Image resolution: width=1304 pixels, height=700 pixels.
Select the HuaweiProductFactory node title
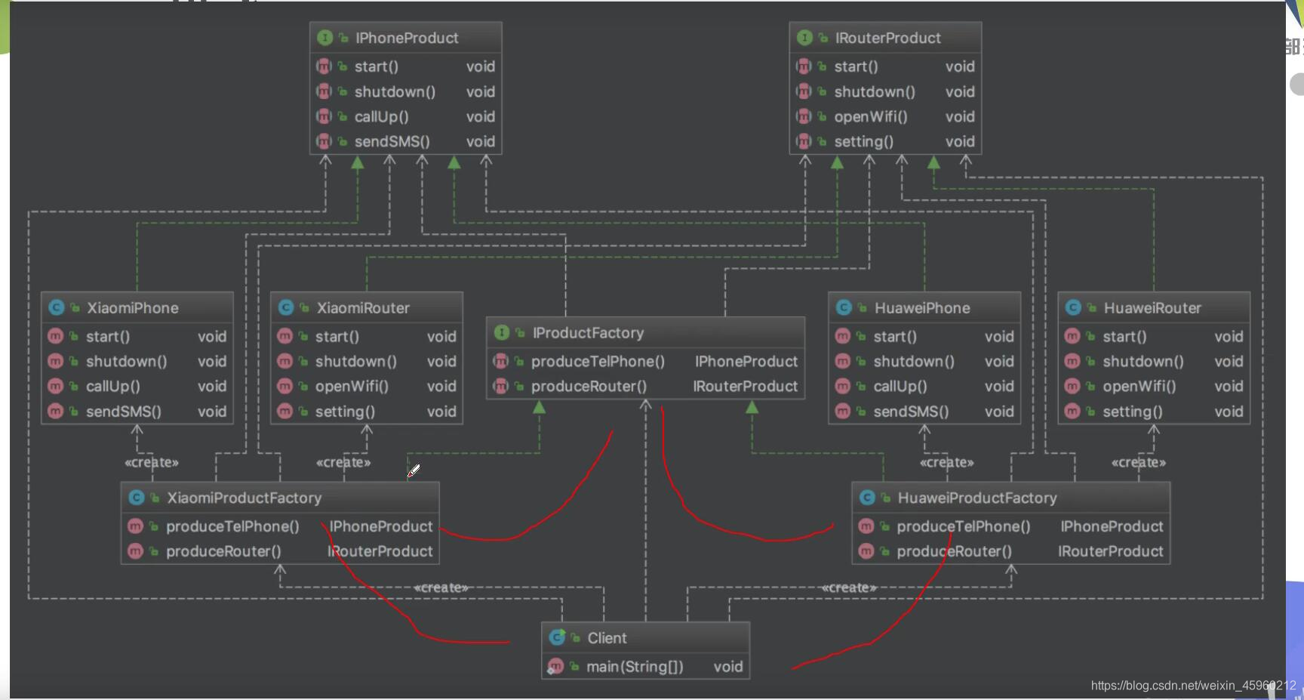click(977, 498)
